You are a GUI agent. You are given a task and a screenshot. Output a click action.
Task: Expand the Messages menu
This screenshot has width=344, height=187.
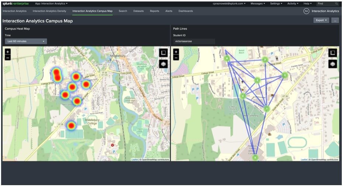(x=258, y=4)
